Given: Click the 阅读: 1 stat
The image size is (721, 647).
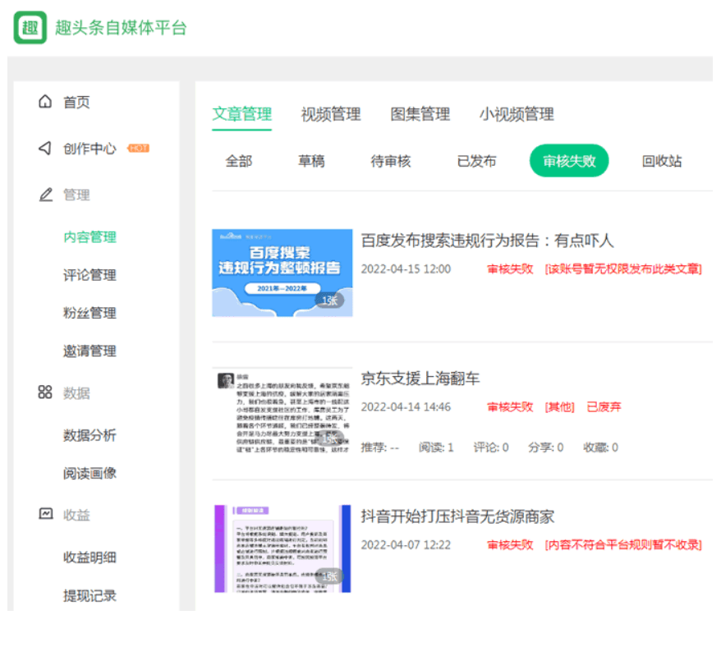Looking at the screenshot, I should pyautogui.click(x=436, y=447).
